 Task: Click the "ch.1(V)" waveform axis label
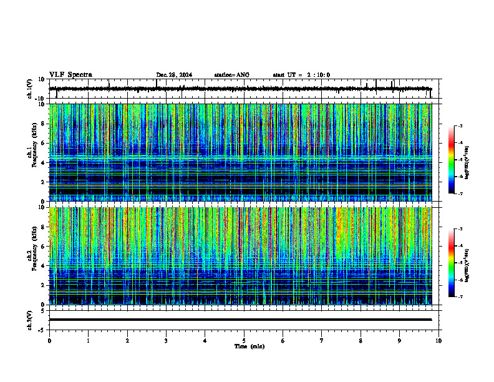coord(29,89)
